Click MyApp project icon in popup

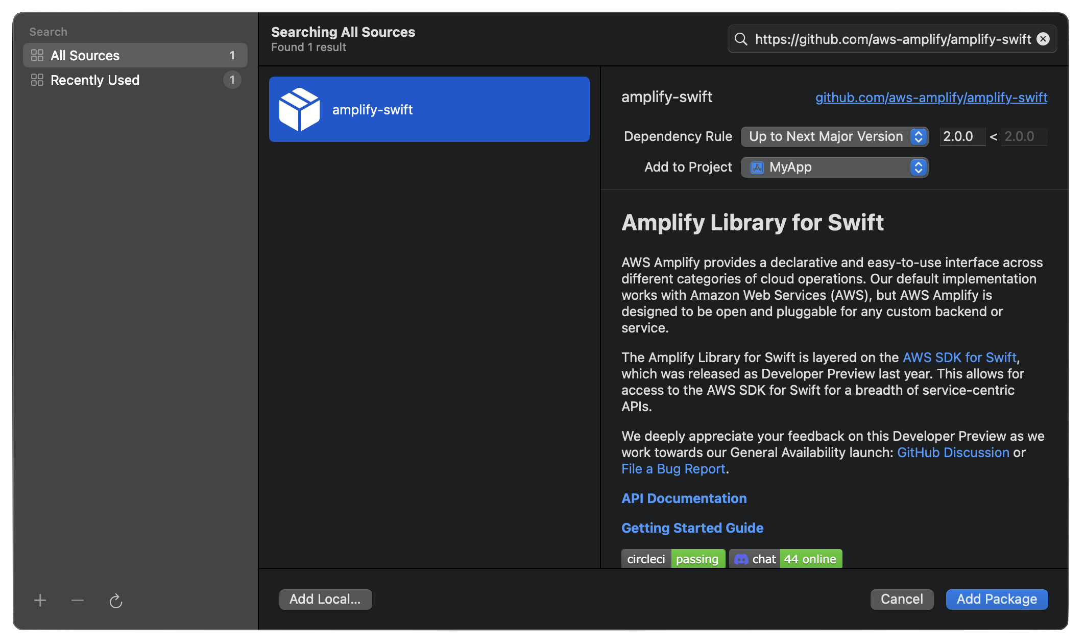point(757,168)
